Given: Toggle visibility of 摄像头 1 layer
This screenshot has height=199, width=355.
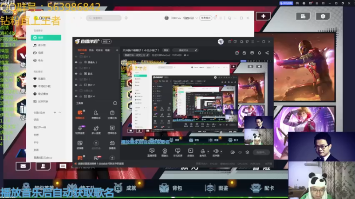Looking at the screenshot, I should pyautogui.click(x=76, y=62).
